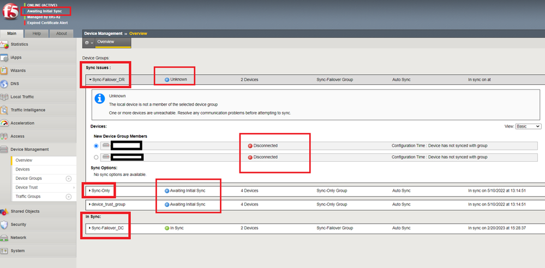545x268 pixels.
Task: Open the gear settings menu next to Overview
Action: pos(88,42)
